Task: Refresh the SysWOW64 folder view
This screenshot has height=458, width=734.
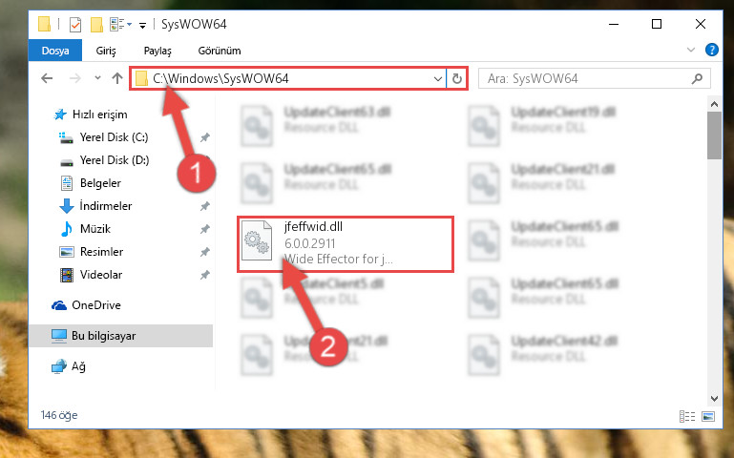Action: point(457,78)
